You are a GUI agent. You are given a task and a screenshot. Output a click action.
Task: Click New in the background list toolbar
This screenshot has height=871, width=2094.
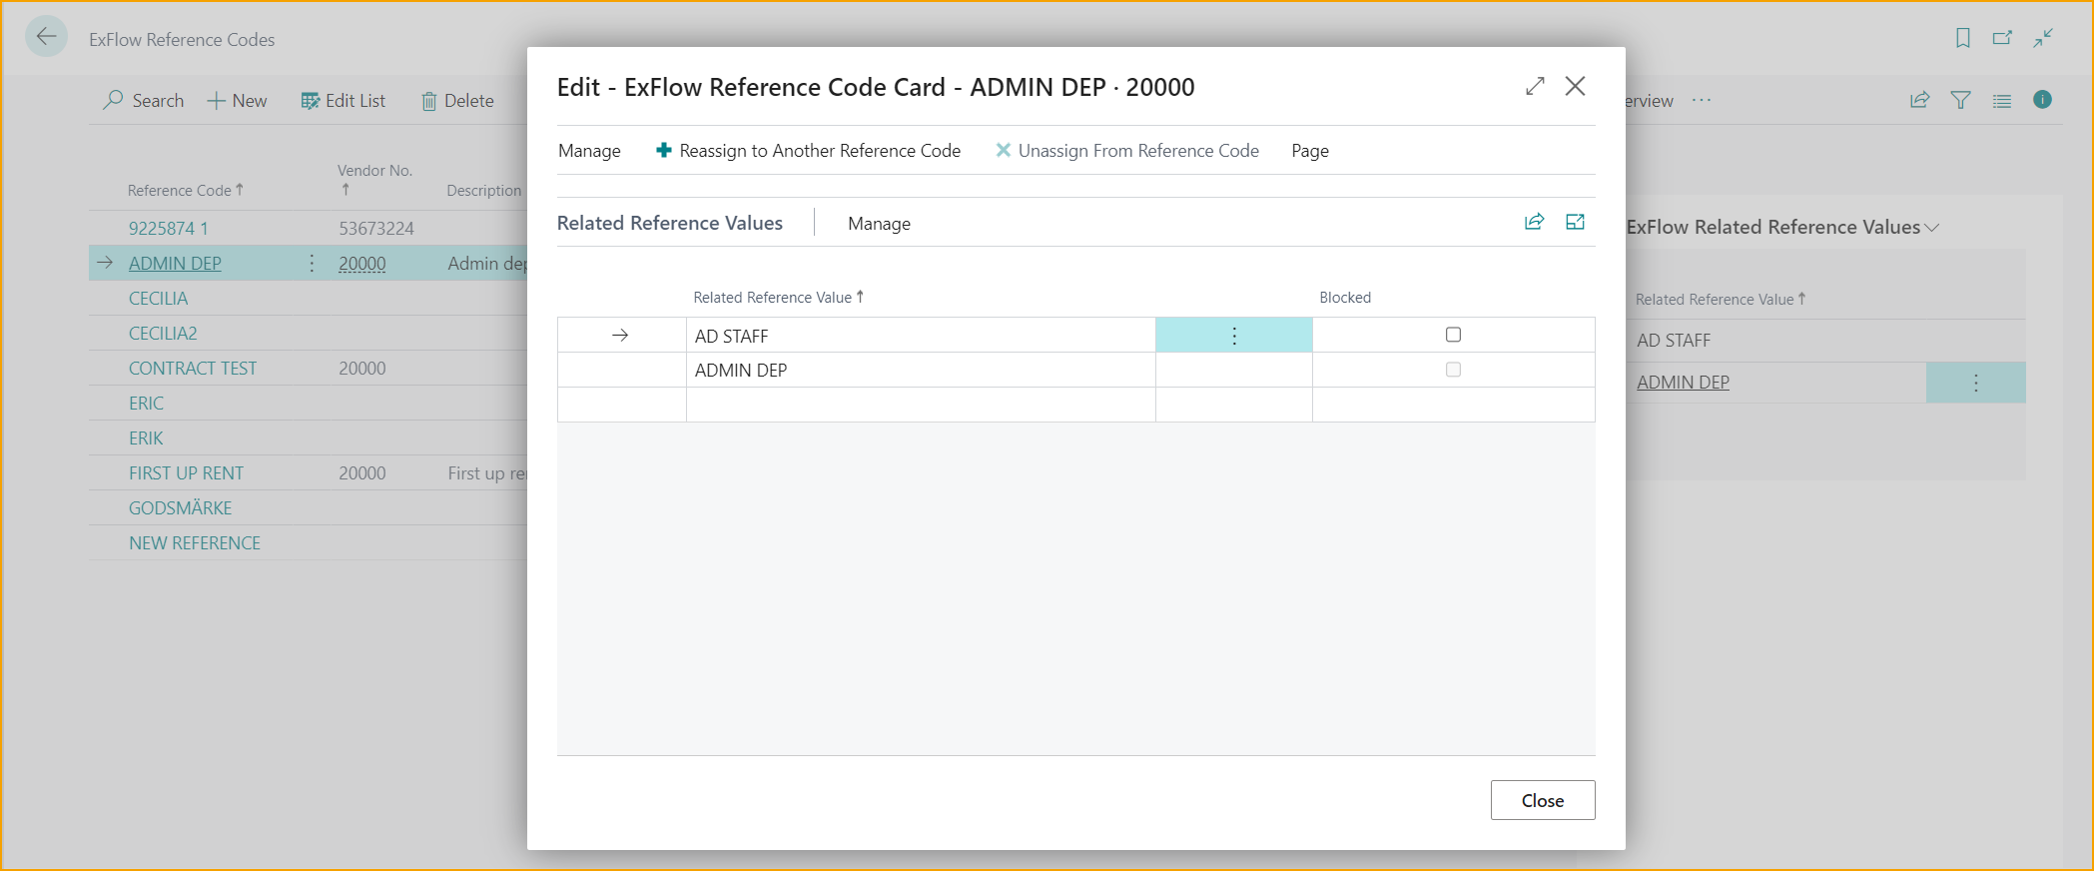(x=237, y=101)
